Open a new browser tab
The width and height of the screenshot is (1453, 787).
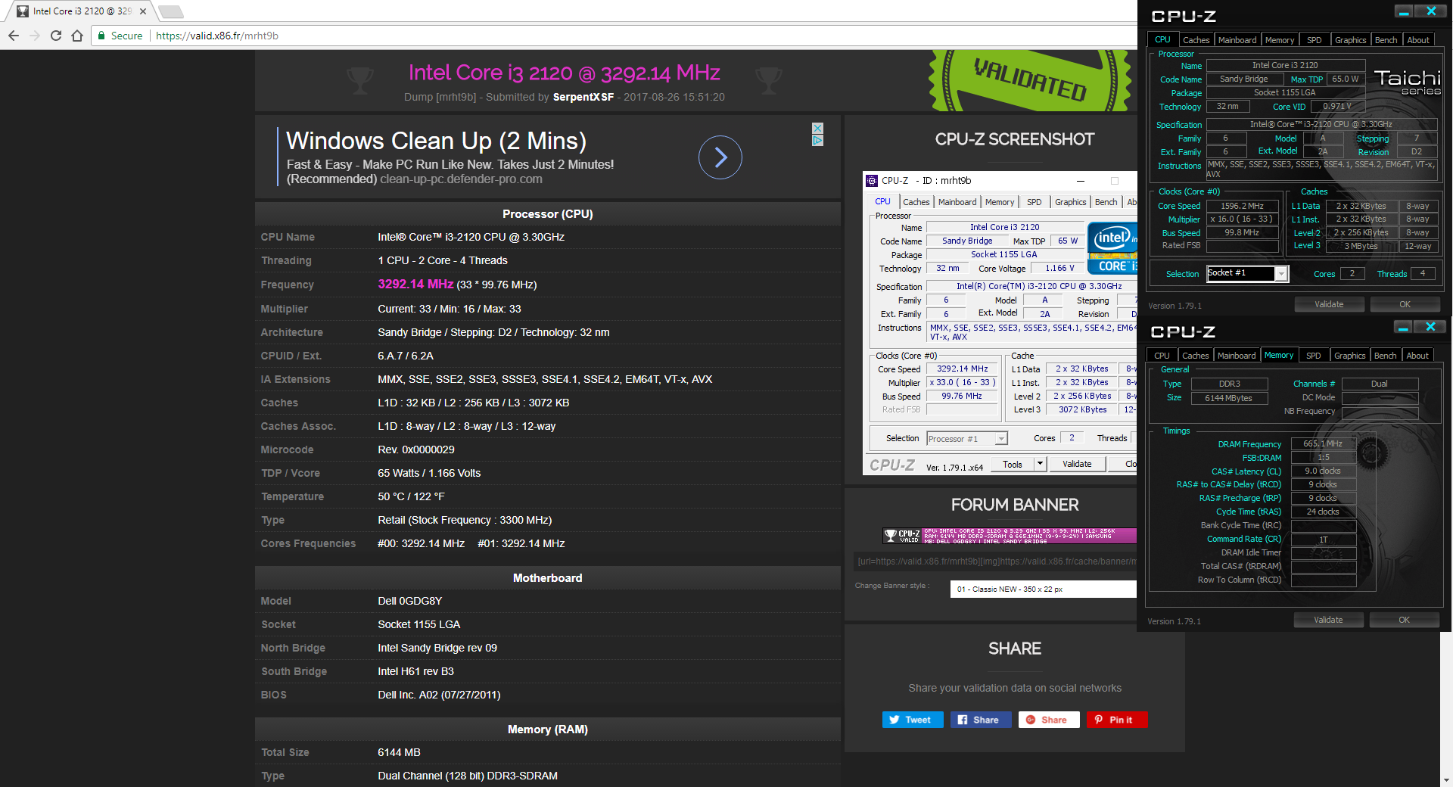171,11
